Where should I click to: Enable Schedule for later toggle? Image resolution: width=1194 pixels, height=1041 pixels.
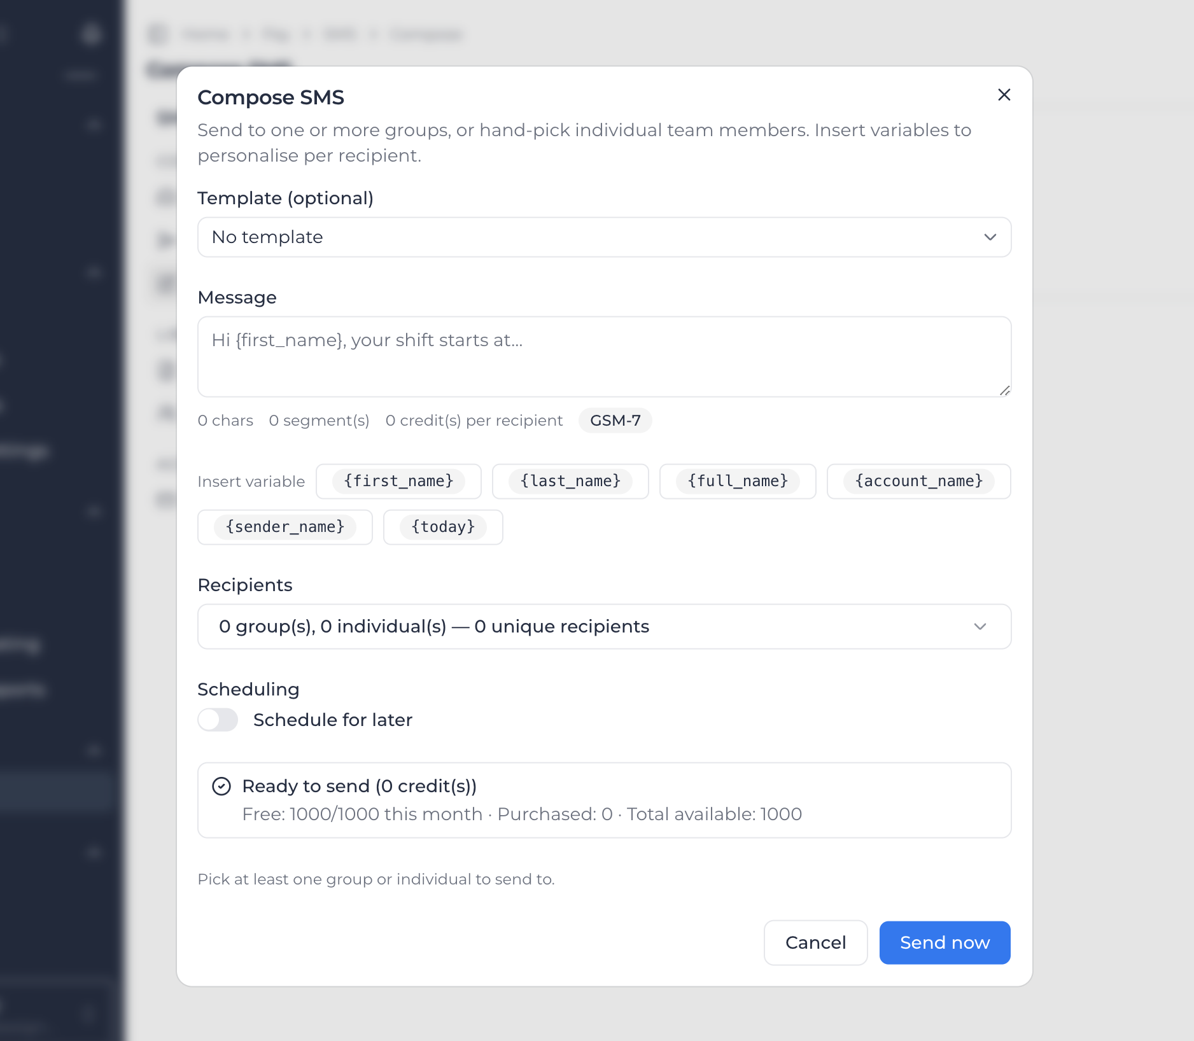coord(218,720)
